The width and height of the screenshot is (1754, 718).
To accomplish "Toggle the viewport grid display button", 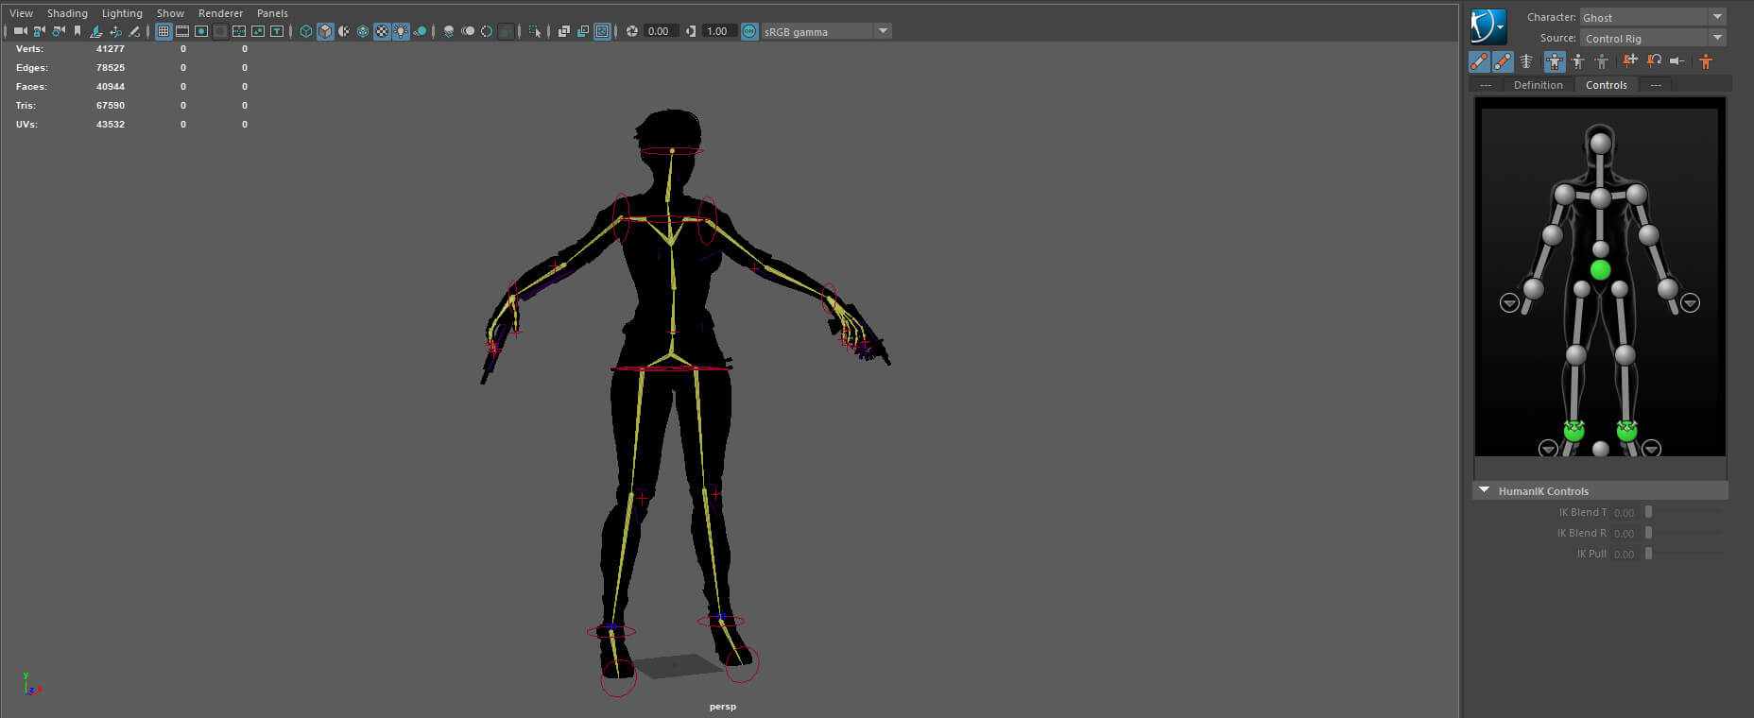I will (x=163, y=31).
